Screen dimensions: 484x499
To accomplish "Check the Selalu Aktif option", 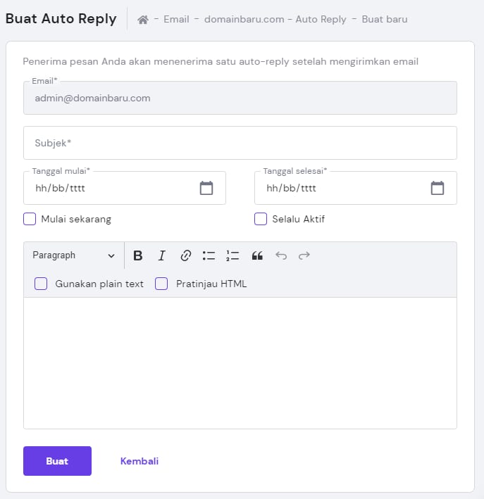I will [x=261, y=219].
